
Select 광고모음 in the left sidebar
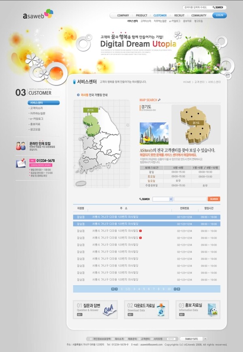(x=35, y=130)
